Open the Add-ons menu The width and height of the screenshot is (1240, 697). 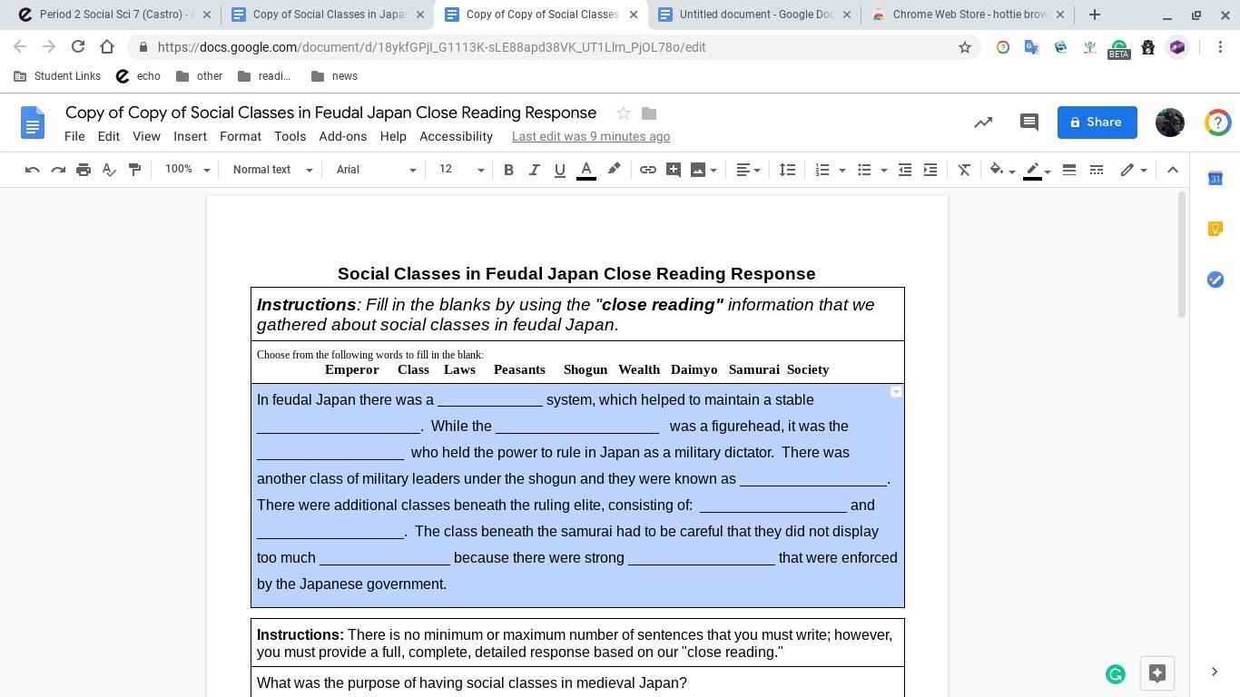343,136
